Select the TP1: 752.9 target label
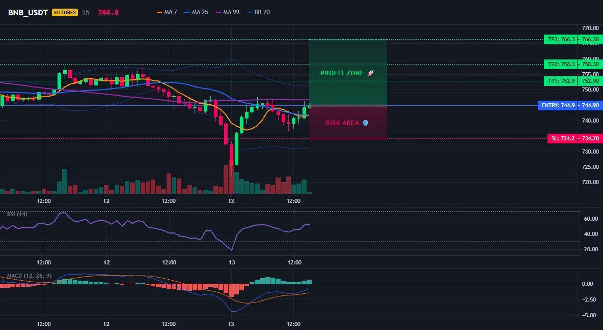 [x=560, y=81]
